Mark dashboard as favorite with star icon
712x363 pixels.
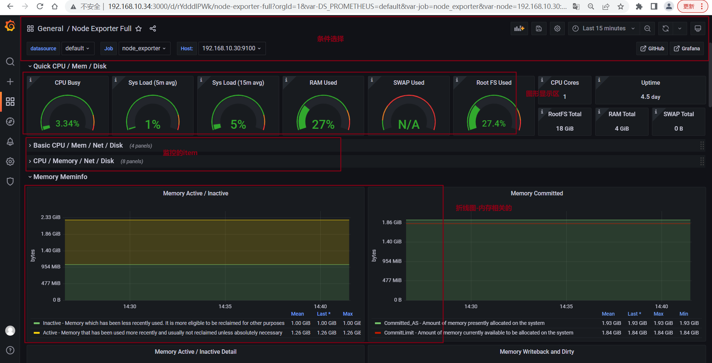(x=139, y=28)
